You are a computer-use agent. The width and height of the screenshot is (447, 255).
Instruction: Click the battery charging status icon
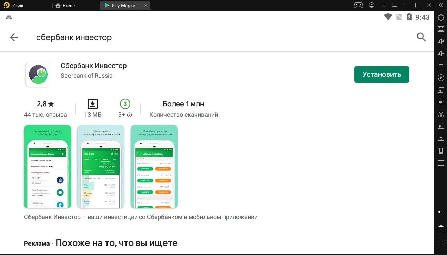[x=409, y=17]
